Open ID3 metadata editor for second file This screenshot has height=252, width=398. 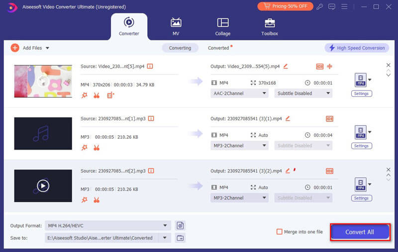tap(329, 119)
